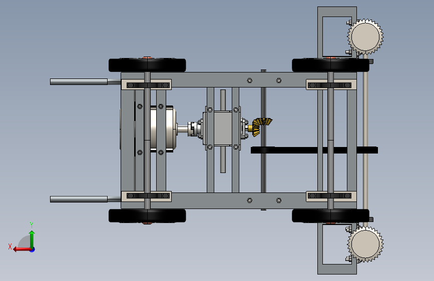434x281 pixels.
Task: Select the grey gearbox housing in the center
Action: (x=223, y=128)
